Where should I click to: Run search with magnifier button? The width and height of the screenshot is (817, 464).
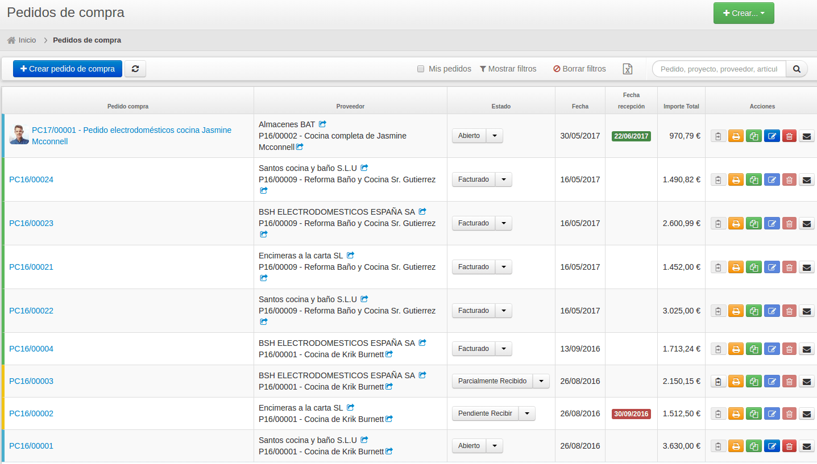(797, 69)
